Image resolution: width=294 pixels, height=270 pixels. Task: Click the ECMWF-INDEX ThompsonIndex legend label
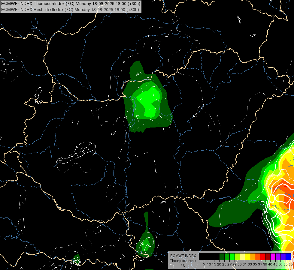point(183,258)
